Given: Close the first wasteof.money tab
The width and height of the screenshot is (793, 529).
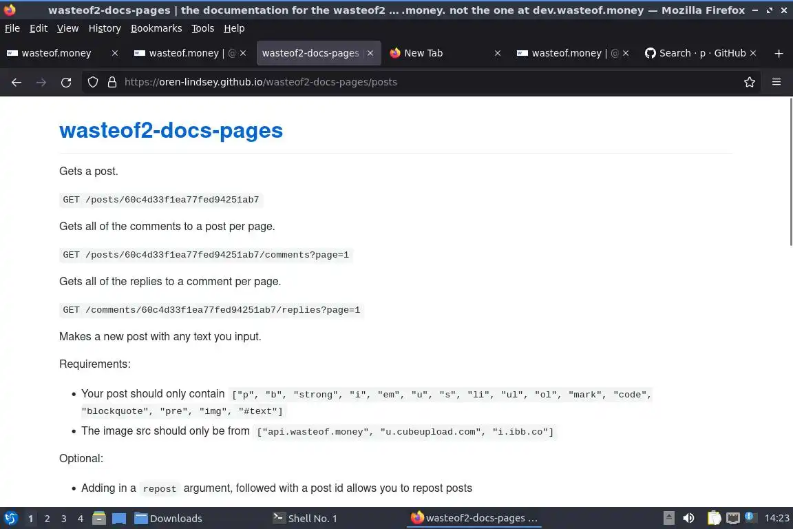Looking at the screenshot, I should 115,53.
